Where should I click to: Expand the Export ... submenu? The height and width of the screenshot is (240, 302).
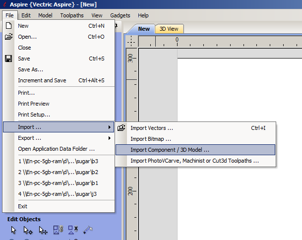59,138
